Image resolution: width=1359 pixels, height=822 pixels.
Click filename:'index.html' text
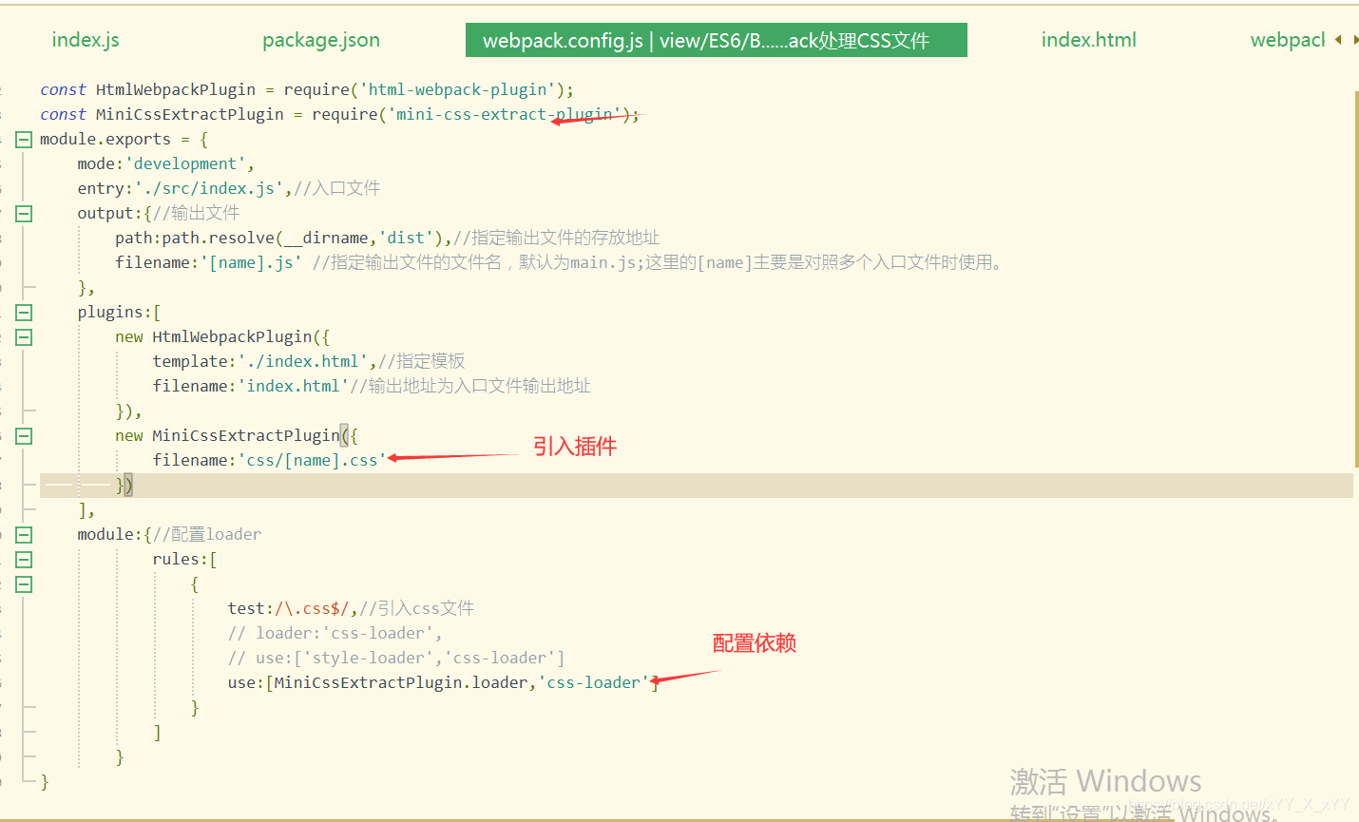coord(250,386)
